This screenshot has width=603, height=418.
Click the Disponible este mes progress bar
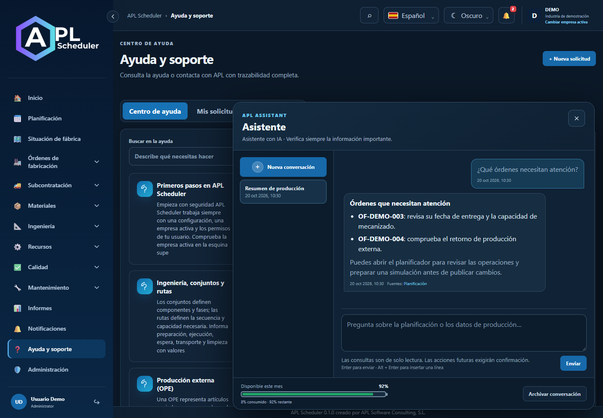(314, 394)
